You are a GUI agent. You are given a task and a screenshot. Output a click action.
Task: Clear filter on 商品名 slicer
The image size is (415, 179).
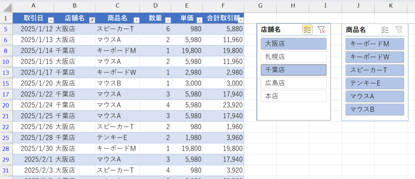click(399, 30)
